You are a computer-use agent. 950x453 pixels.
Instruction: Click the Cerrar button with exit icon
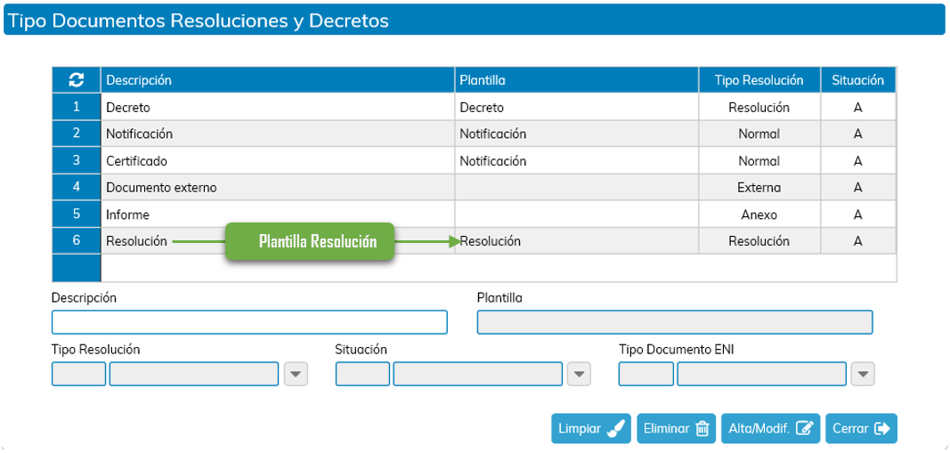pyautogui.click(x=861, y=429)
